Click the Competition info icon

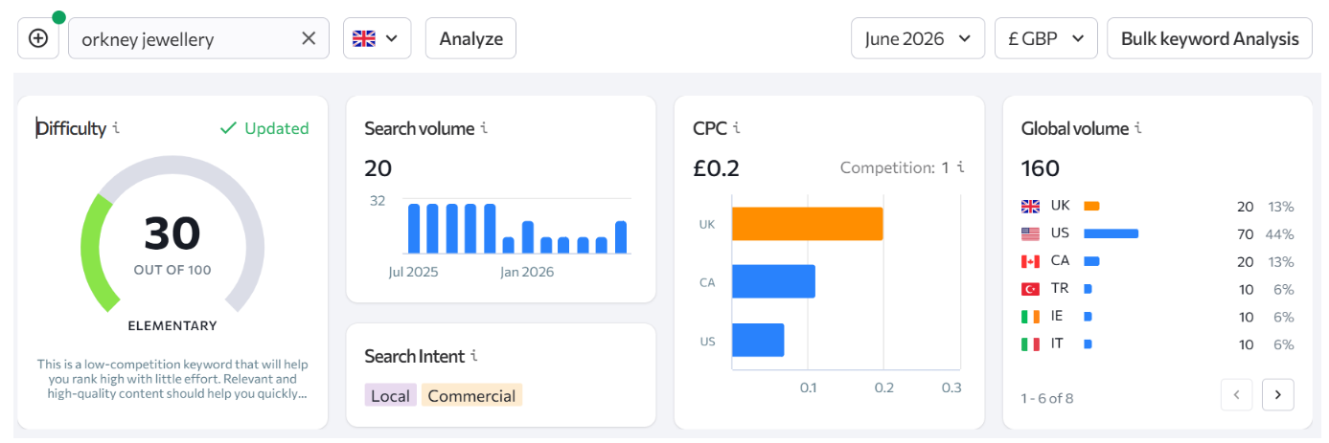click(960, 167)
